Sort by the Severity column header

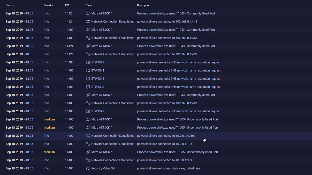coord(48,5)
